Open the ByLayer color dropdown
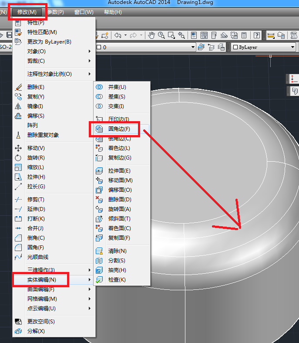 [292, 47]
